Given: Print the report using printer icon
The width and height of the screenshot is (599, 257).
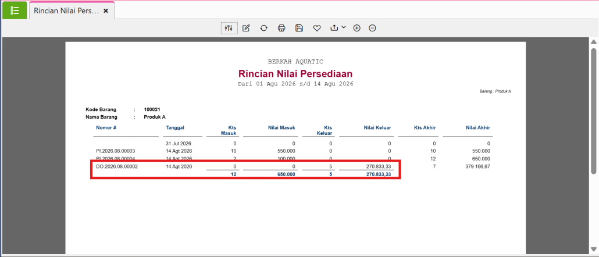Looking at the screenshot, I should coord(281,28).
